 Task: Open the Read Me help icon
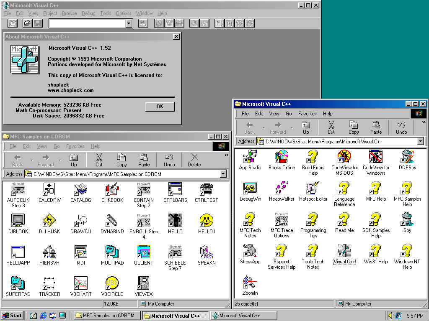(x=344, y=219)
